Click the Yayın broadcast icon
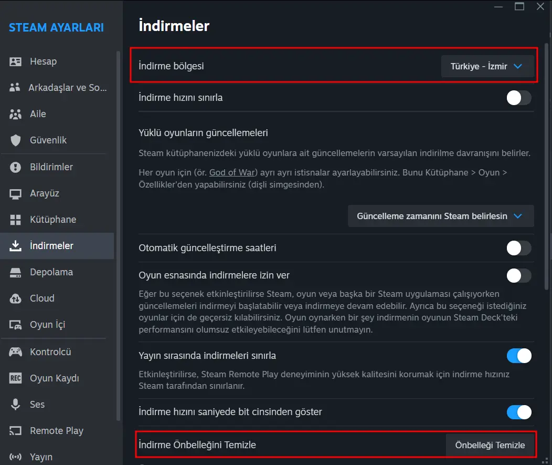Image resolution: width=552 pixels, height=465 pixels. tap(15, 457)
